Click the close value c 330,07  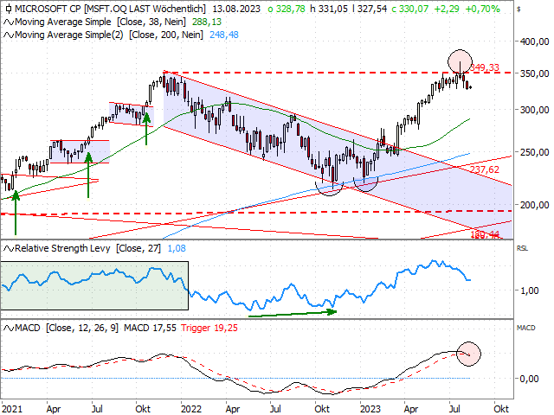[x=409, y=9]
